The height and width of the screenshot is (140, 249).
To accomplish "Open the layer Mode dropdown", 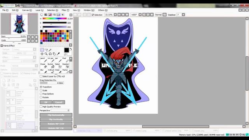I will 36,66.
